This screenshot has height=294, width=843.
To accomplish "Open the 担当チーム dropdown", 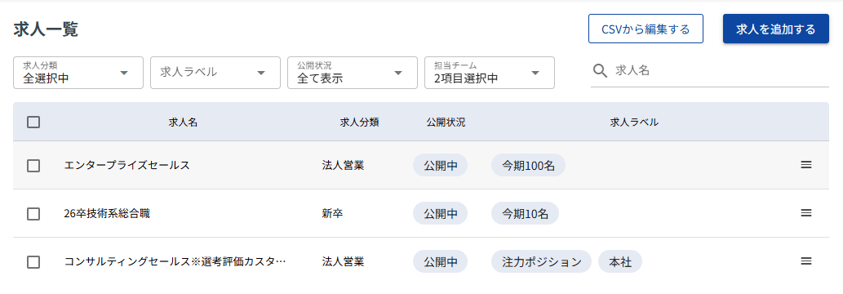I will [x=490, y=73].
